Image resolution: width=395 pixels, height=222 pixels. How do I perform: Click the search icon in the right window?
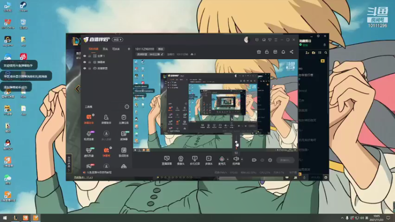(326, 53)
